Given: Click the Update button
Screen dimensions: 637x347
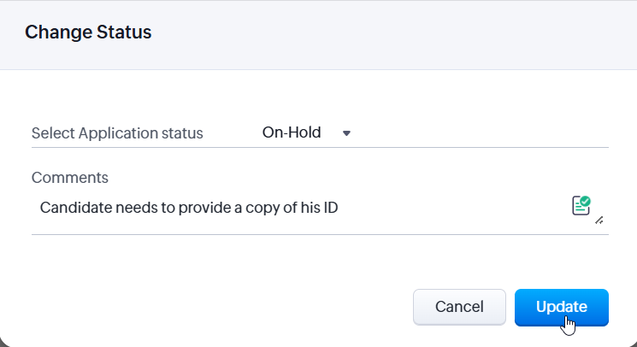Looking at the screenshot, I should [x=561, y=307].
